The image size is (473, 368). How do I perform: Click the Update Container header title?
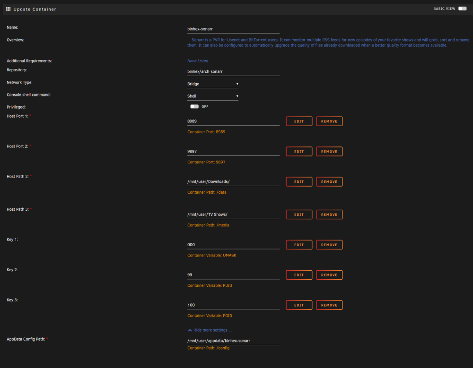pyautogui.click(x=35, y=9)
